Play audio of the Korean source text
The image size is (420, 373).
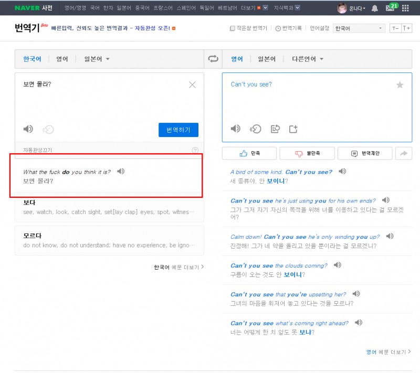click(x=28, y=129)
